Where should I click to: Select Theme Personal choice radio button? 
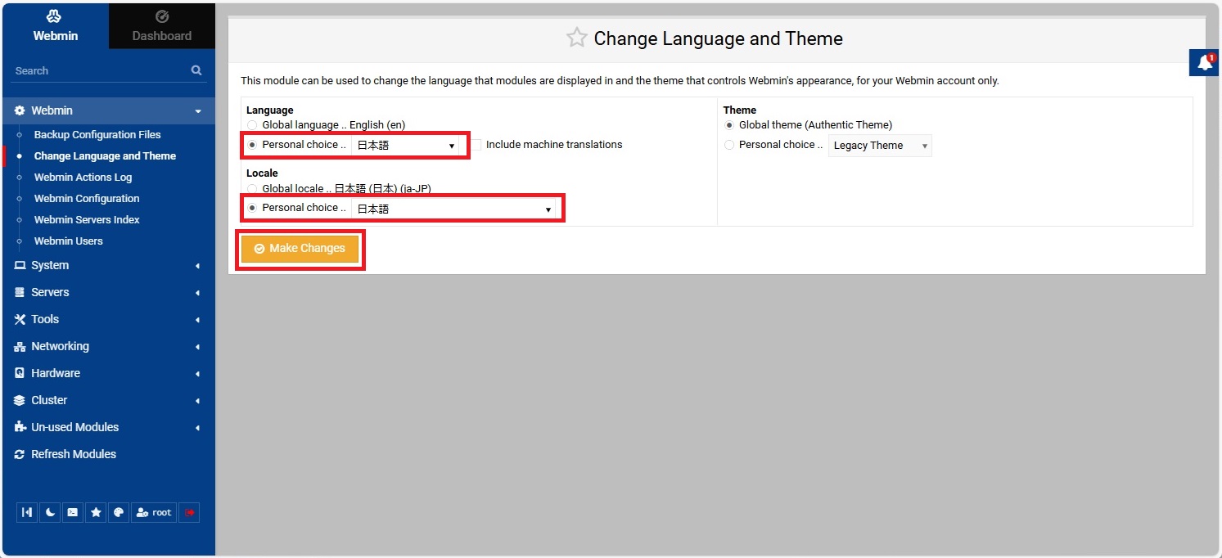[x=729, y=145]
